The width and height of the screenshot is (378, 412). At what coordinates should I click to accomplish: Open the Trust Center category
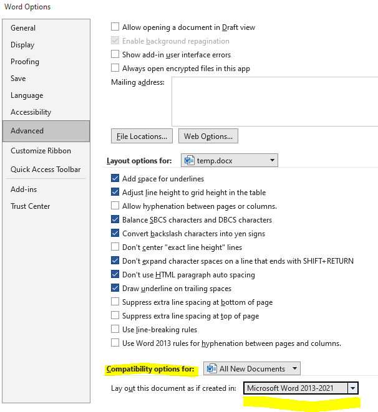[x=30, y=206]
